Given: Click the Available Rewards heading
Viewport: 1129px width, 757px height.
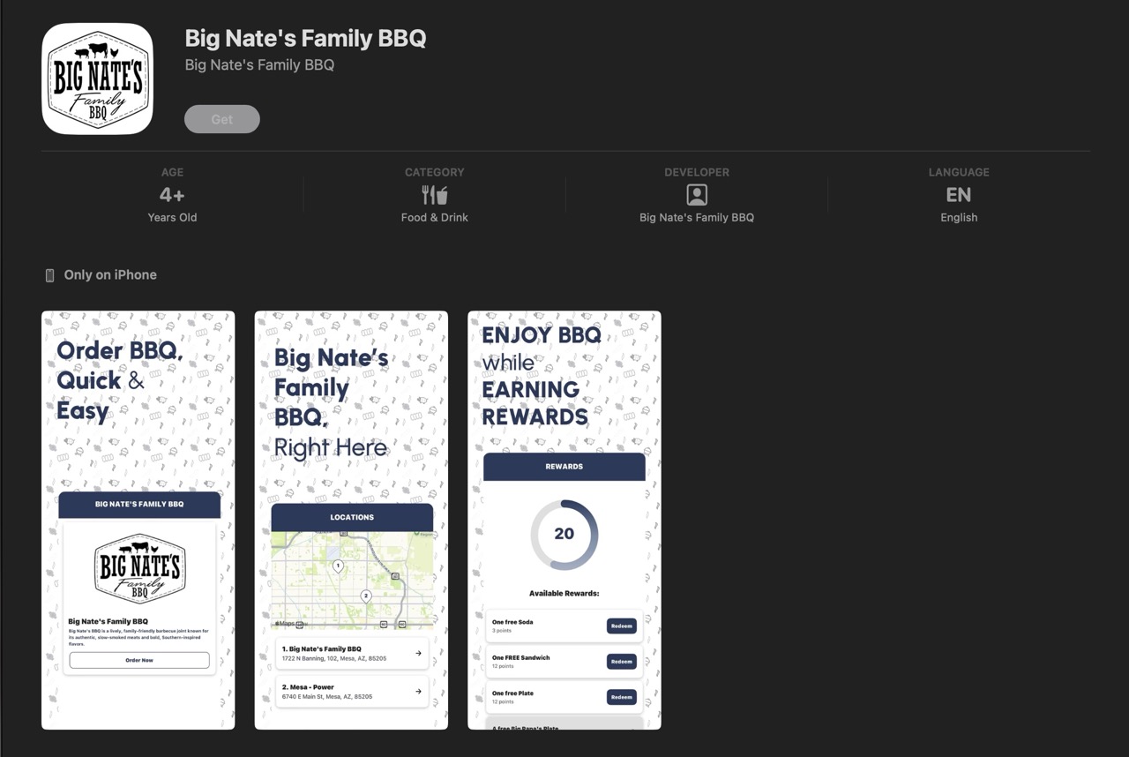Looking at the screenshot, I should pos(564,594).
